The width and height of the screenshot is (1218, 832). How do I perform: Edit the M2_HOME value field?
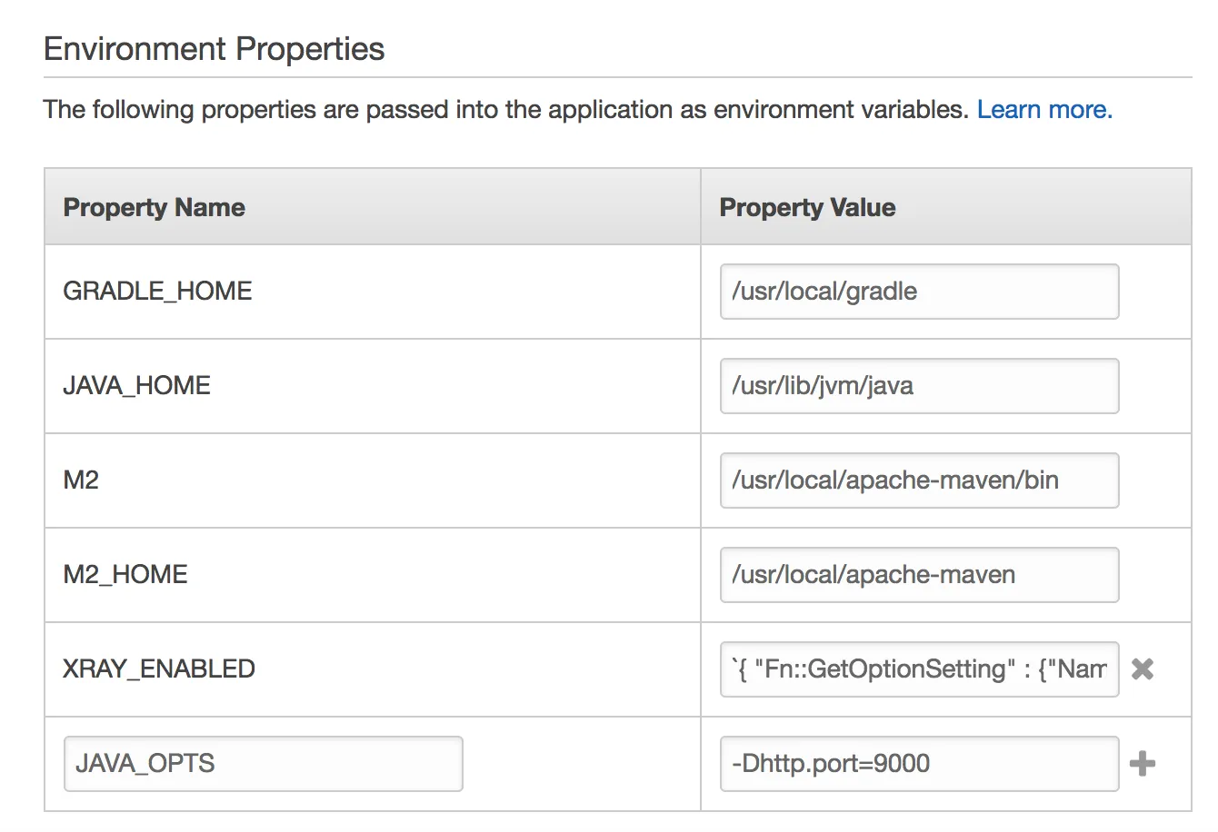919,575
